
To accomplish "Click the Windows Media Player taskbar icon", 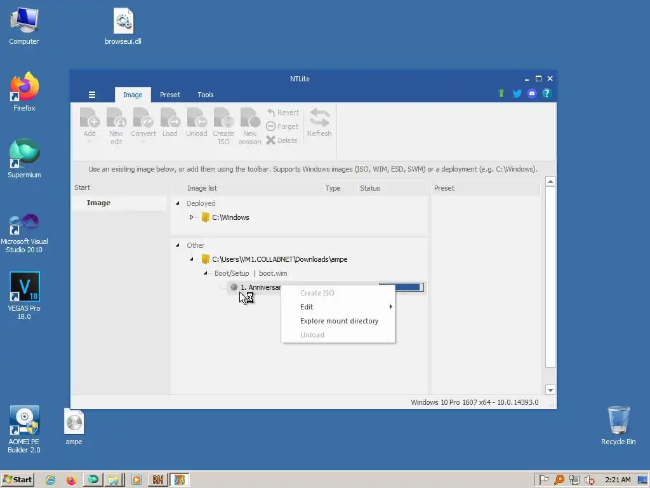I will click(136, 480).
